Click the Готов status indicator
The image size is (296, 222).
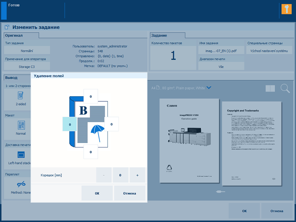[14, 5]
